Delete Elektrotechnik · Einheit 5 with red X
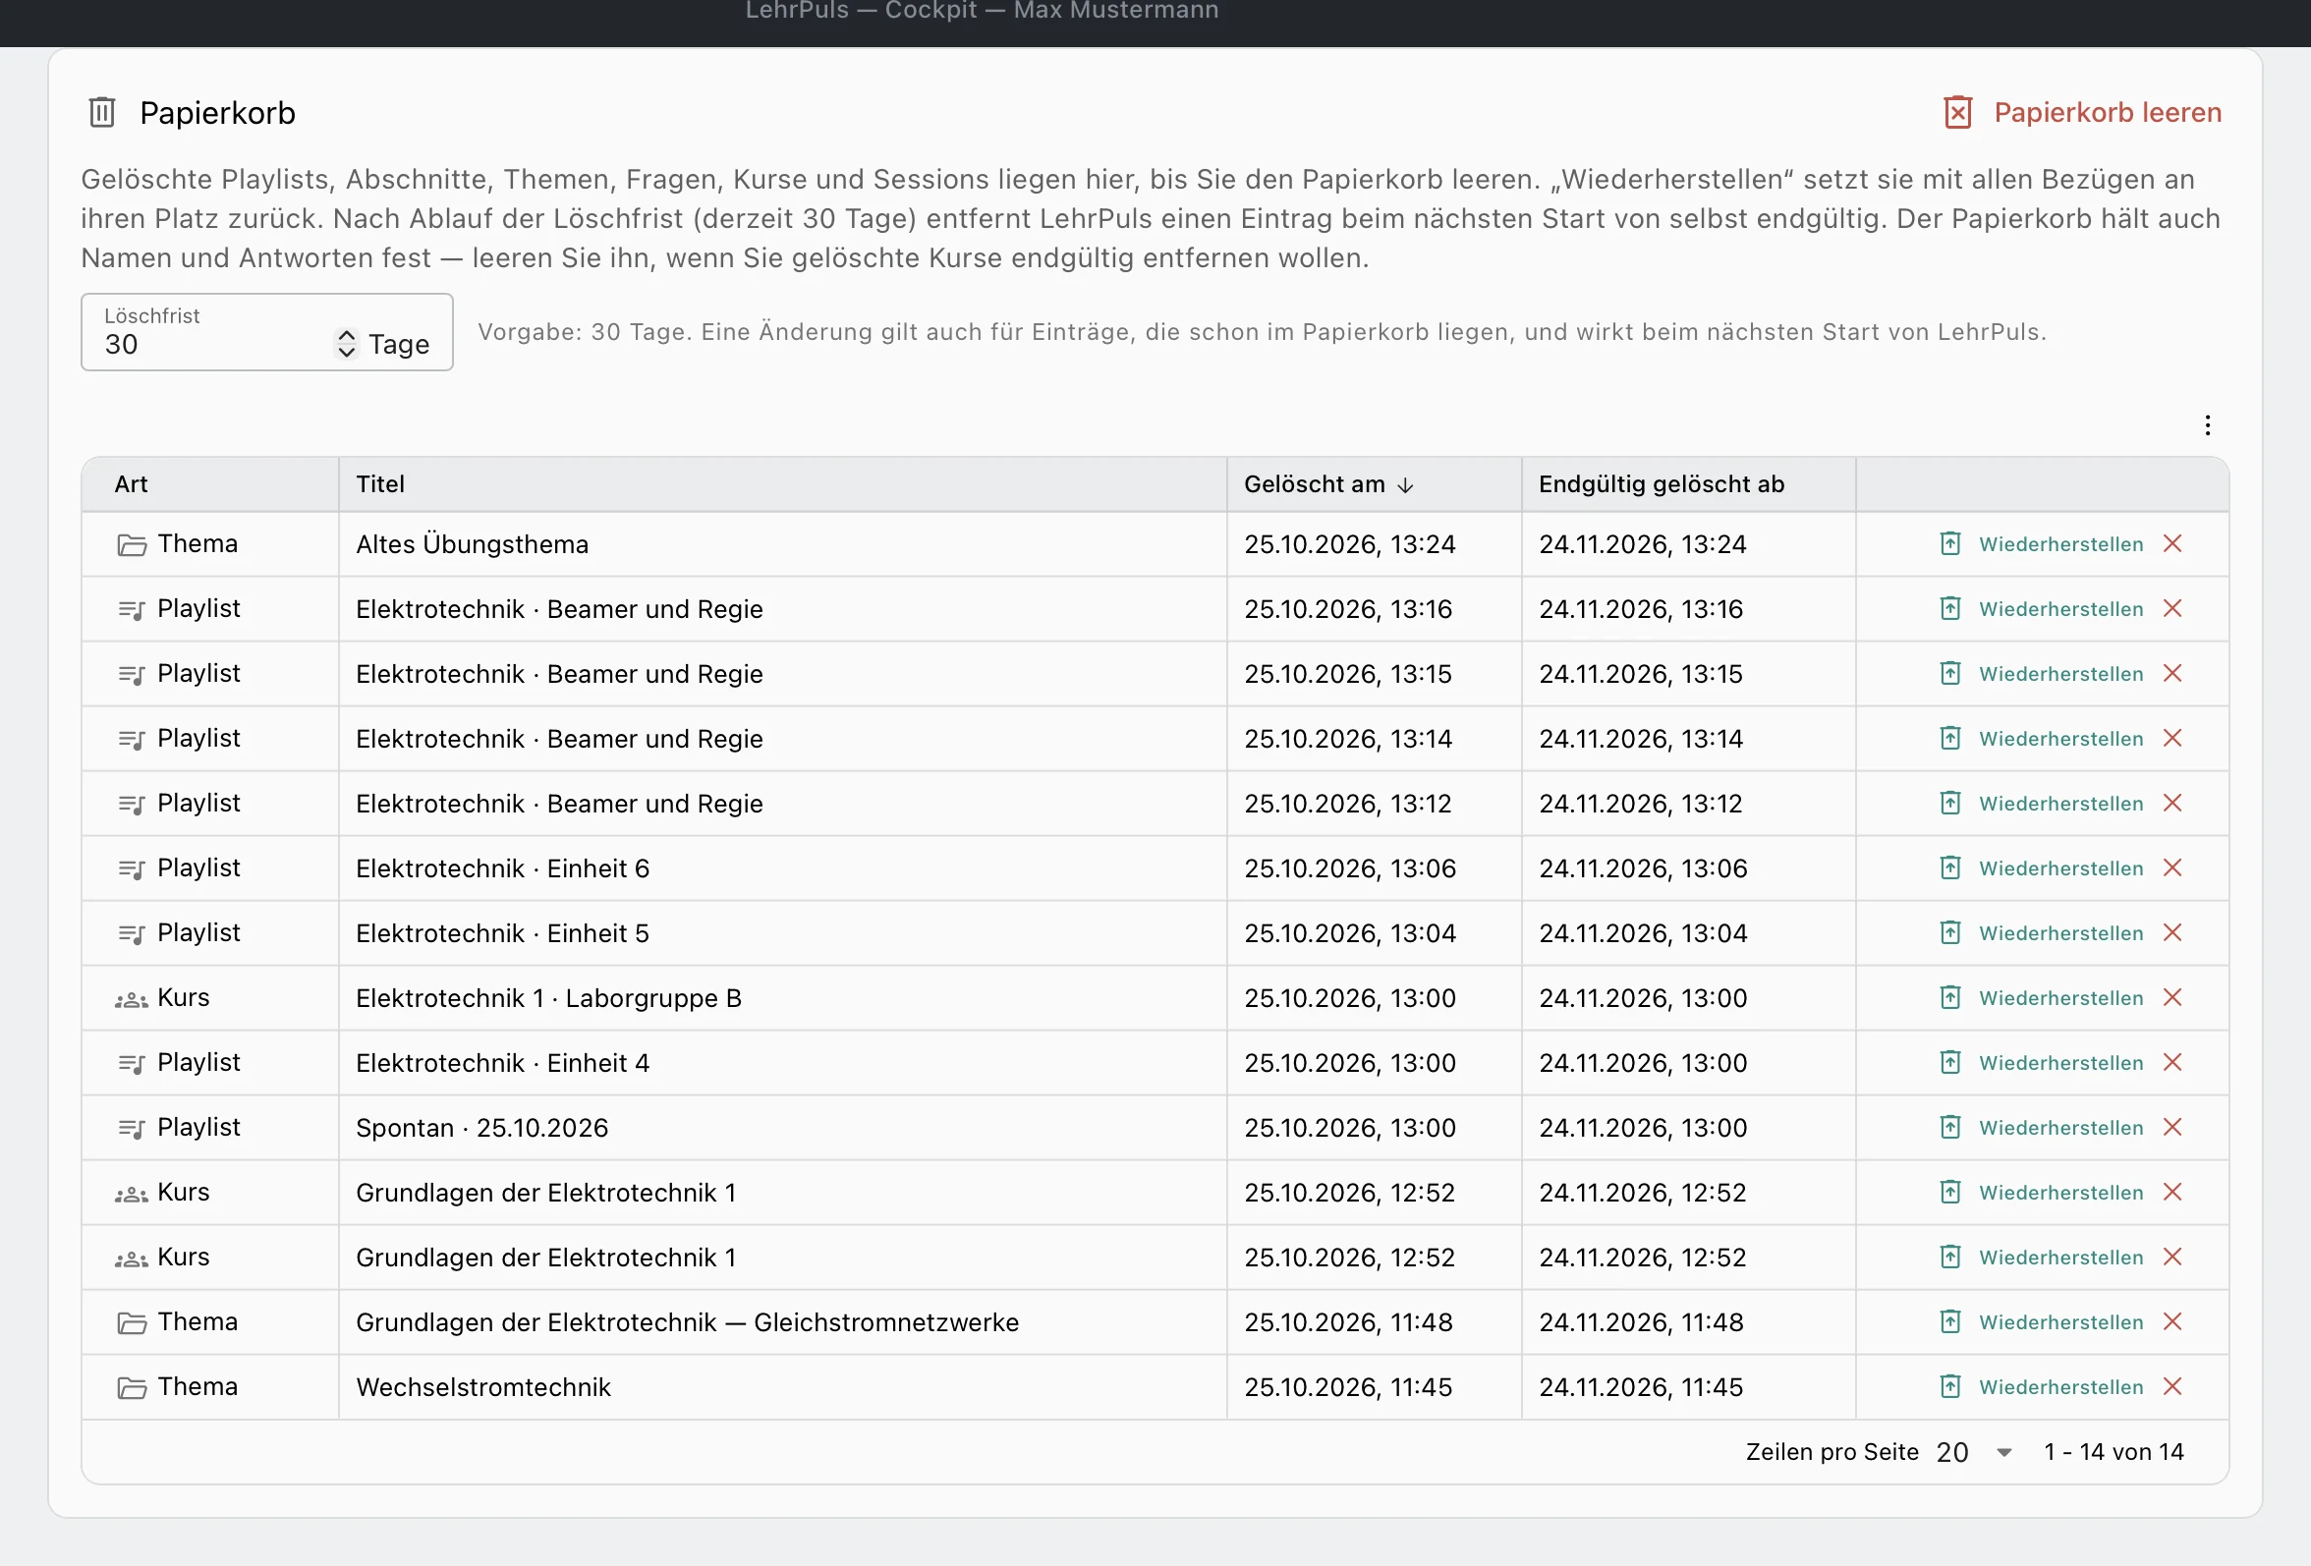This screenshot has height=1566, width=2311. pos(2171,932)
